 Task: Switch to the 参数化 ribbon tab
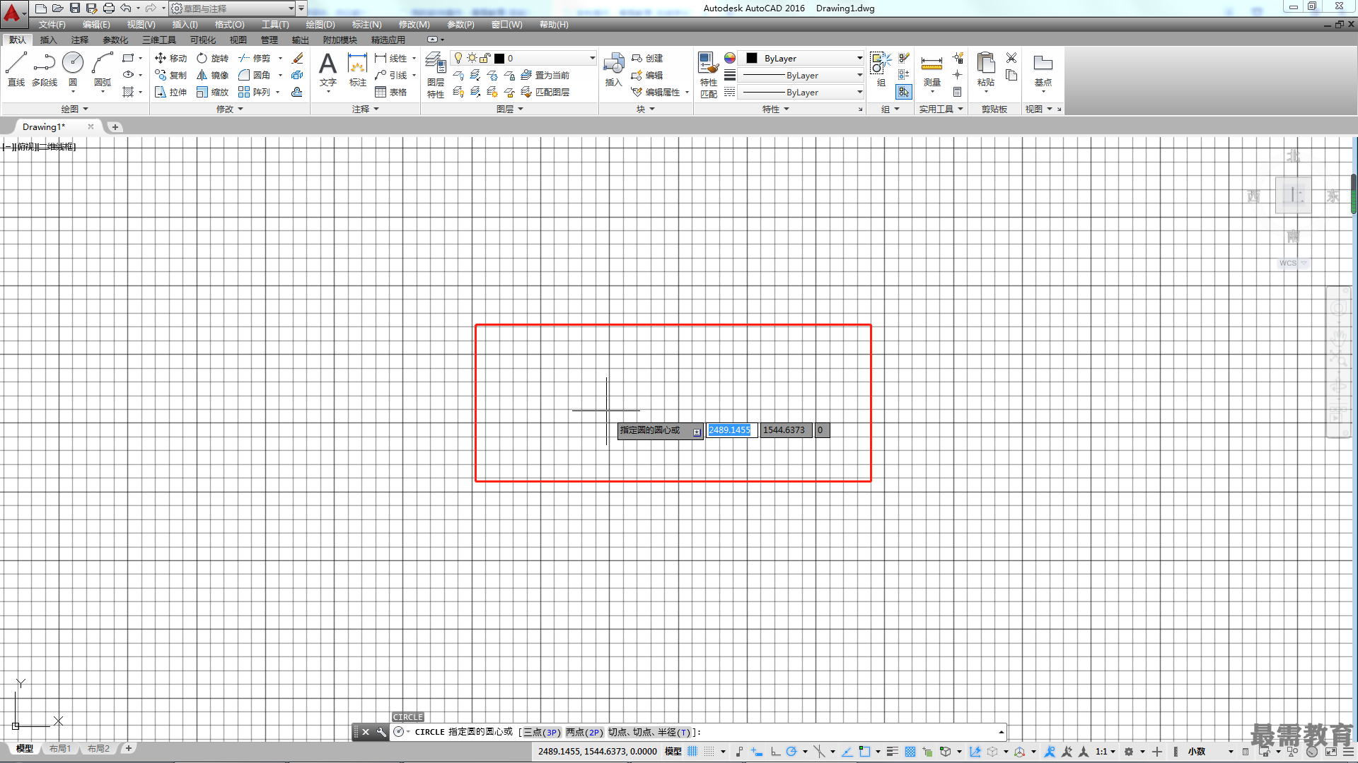coord(115,40)
